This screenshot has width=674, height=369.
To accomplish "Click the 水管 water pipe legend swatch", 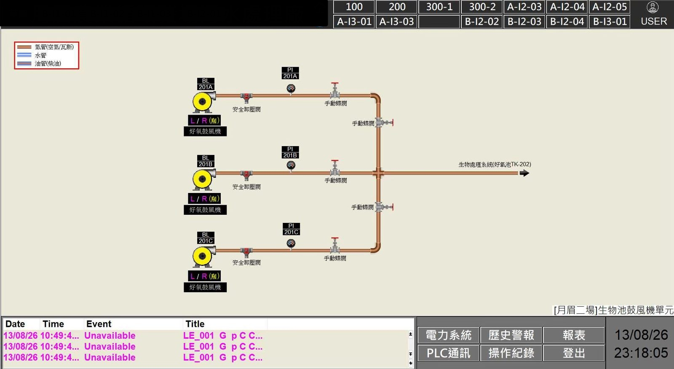I will tap(24, 55).
